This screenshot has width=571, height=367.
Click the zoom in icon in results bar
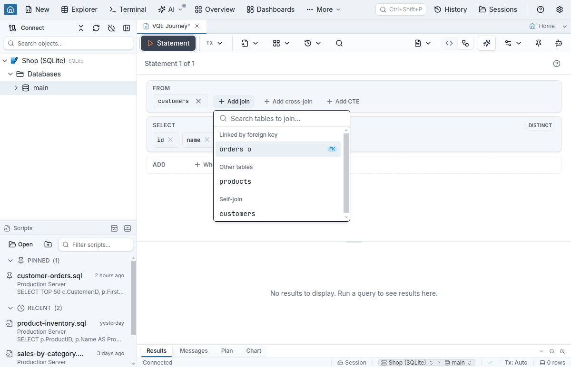click(562, 351)
